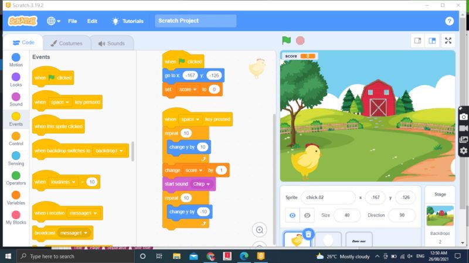
Task: Enter full screen stage mode
Action: 448,40
